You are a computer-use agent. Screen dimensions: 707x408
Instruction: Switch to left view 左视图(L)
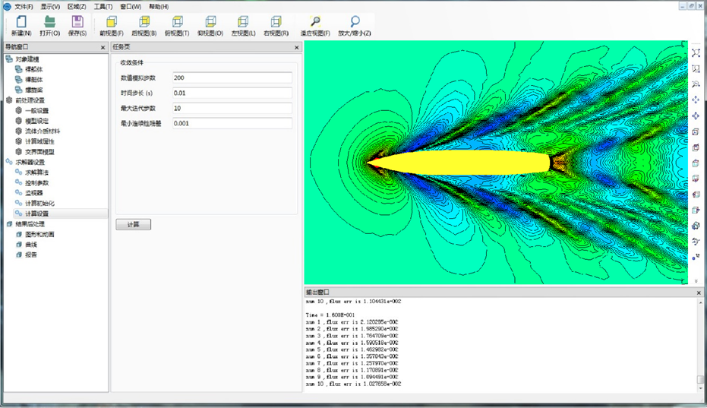[x=243, y=26]
